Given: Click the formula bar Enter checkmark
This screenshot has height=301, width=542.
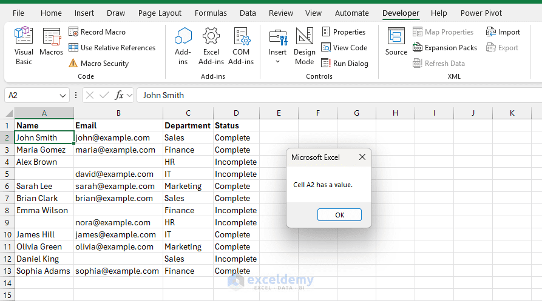Looking at the screenshot, I should tap(104, 95).
